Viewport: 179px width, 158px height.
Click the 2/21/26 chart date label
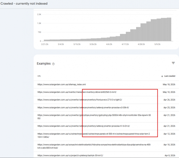tap(45, 44)
